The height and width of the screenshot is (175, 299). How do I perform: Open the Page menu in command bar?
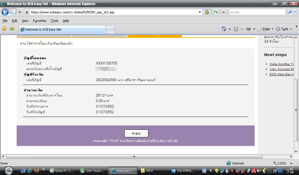tap(265, 29)
